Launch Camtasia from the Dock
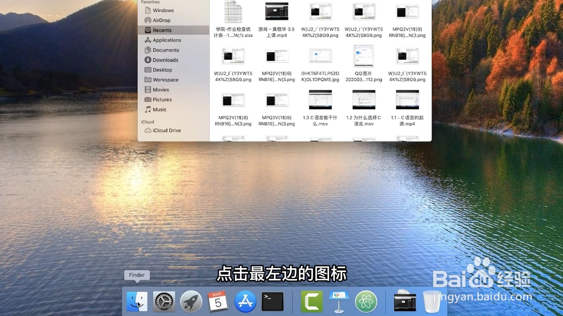 (311, 301)
